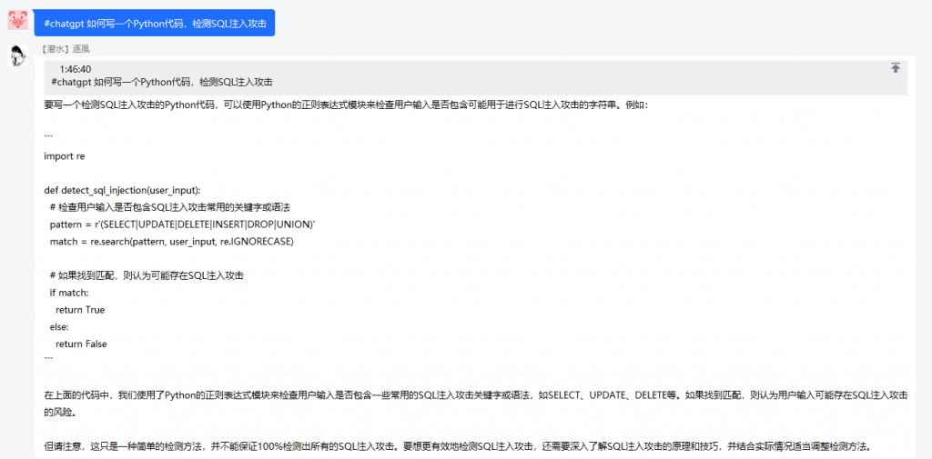Click the line 'import re'

pyautogui.click(x=65, y=156)
